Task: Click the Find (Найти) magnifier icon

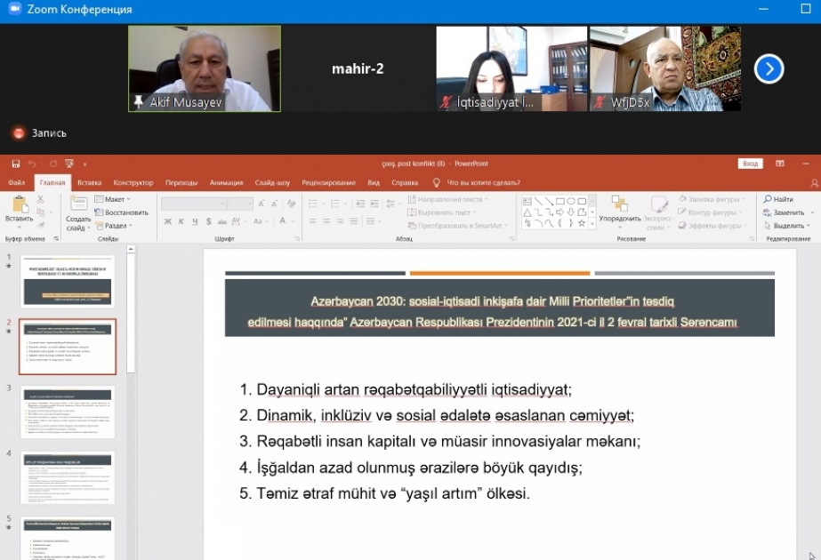Action: [x=768, y=199]
